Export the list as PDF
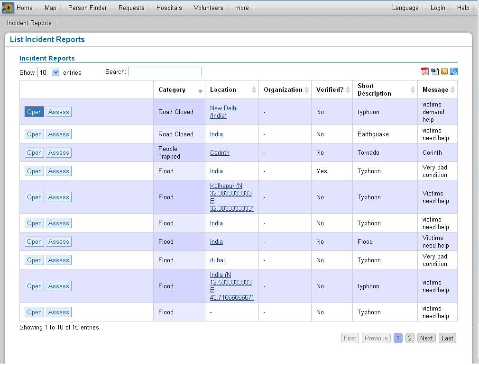This screenshot has height=365, width=479. click(x=425, y=71)
